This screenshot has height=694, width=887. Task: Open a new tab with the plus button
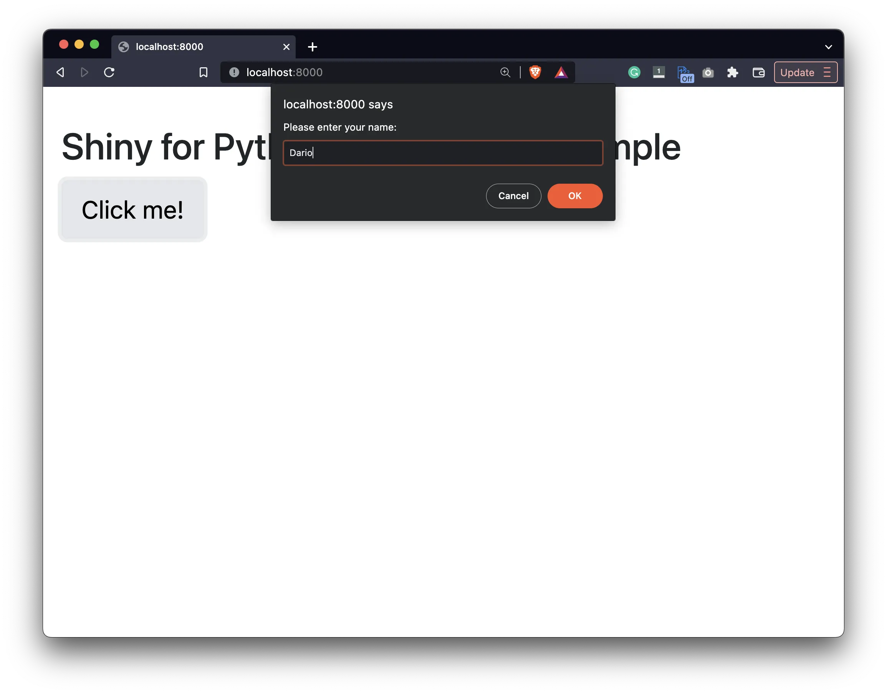point(312,46)
